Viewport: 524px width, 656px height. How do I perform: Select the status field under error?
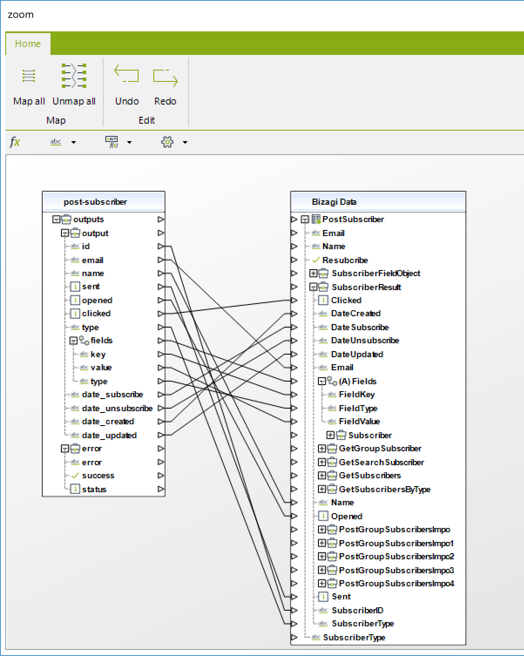point(94,489)
